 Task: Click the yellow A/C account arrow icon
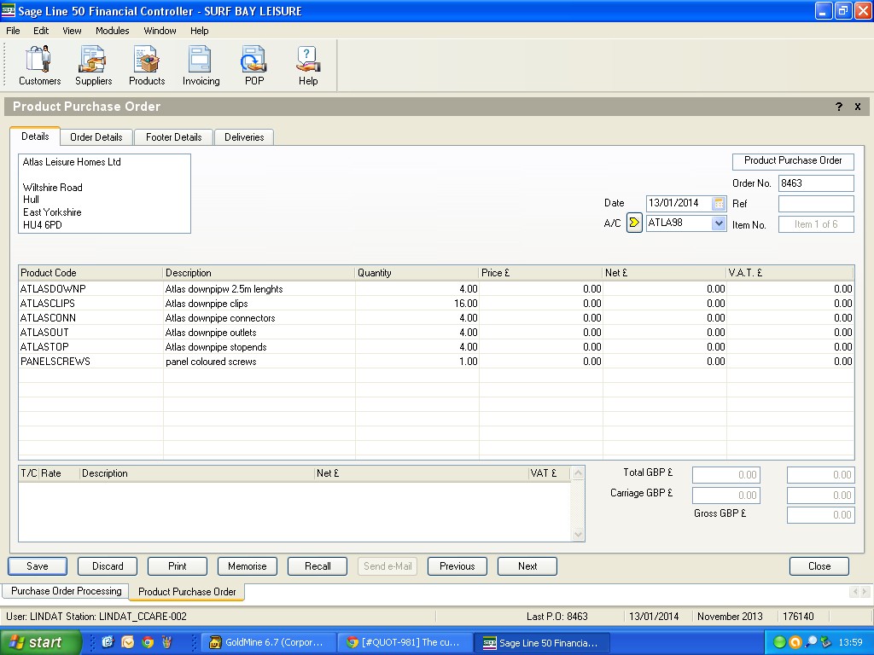634,223
